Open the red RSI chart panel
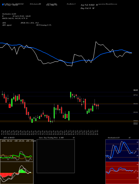Screen dimensions: 139x184 pyautogui.click(x=122, y=173)
